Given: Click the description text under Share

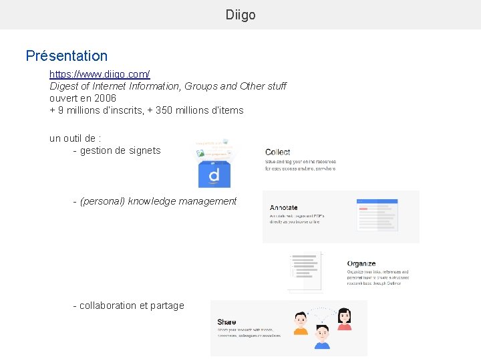Looking at the screenshot, I should pyautogui.click(x=249, y=333).
